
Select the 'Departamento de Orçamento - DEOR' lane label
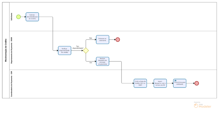(x=11, y=50)
